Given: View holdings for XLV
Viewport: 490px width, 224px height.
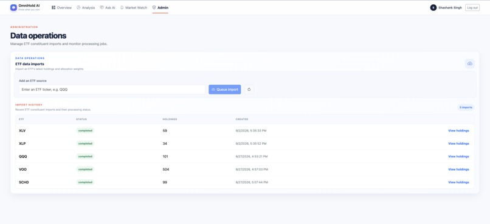Looking at the screenshot, I should point(458,131).
